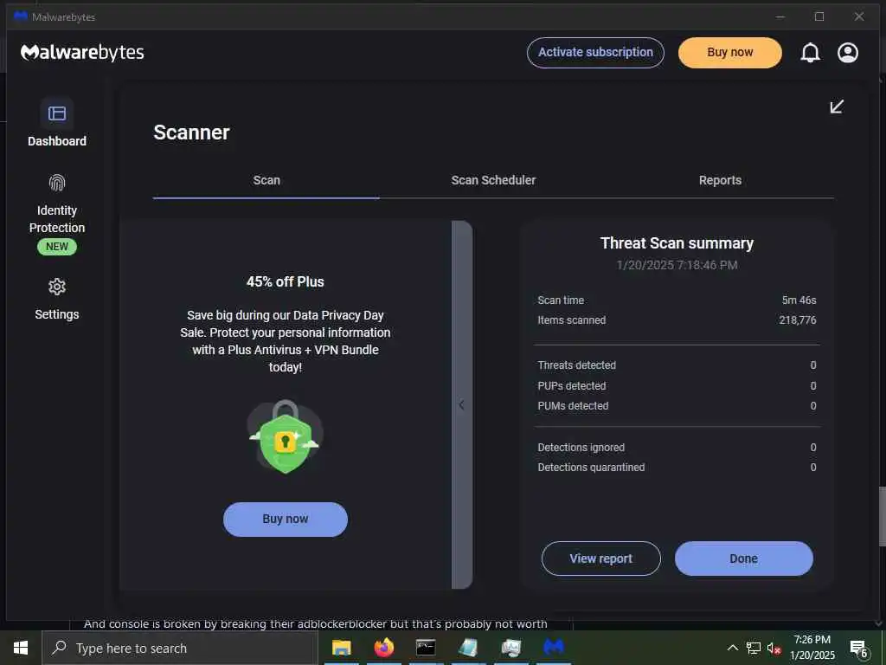Image resolution: width=886 pixels, height=665 pixels.
Task: Click the Type here to search box
Action: pyautogui.click(x=180, y=648)
